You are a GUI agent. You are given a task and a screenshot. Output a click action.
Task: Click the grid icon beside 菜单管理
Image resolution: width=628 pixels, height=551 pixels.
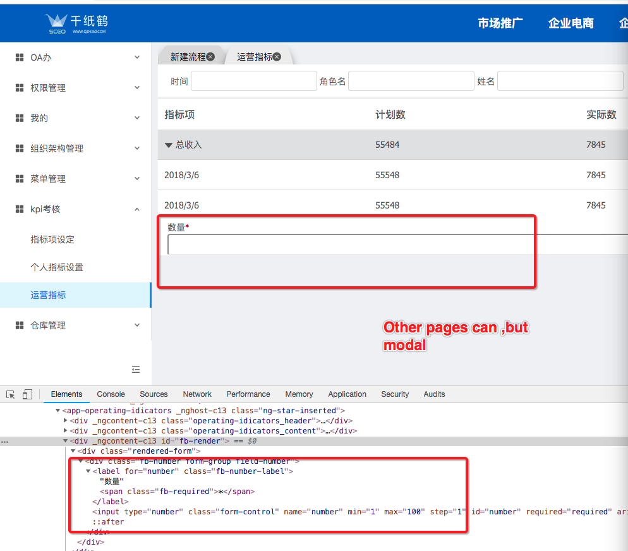point(20,178)
